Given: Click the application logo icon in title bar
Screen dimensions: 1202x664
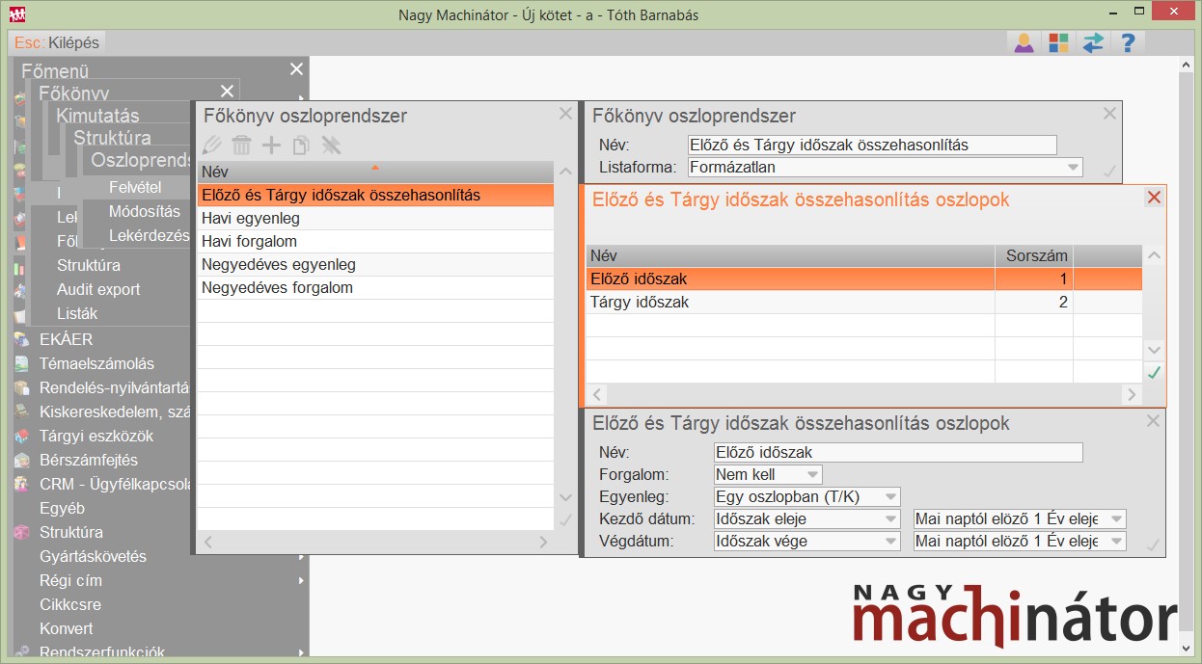Looking at the screenshot, I should [17, 13].
